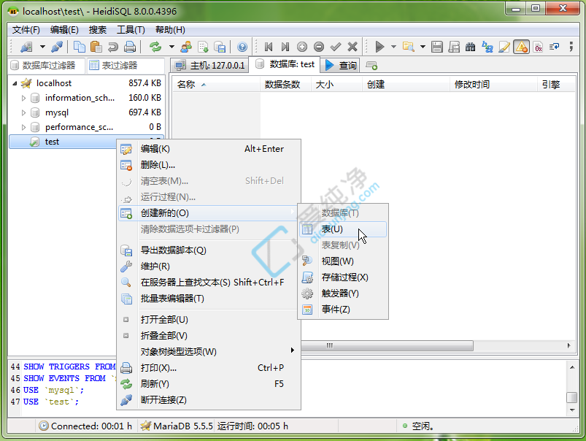Viewport: 586px width, 441px height.
Task: Switch to the 查询 tab
Action: pos(341,66)
